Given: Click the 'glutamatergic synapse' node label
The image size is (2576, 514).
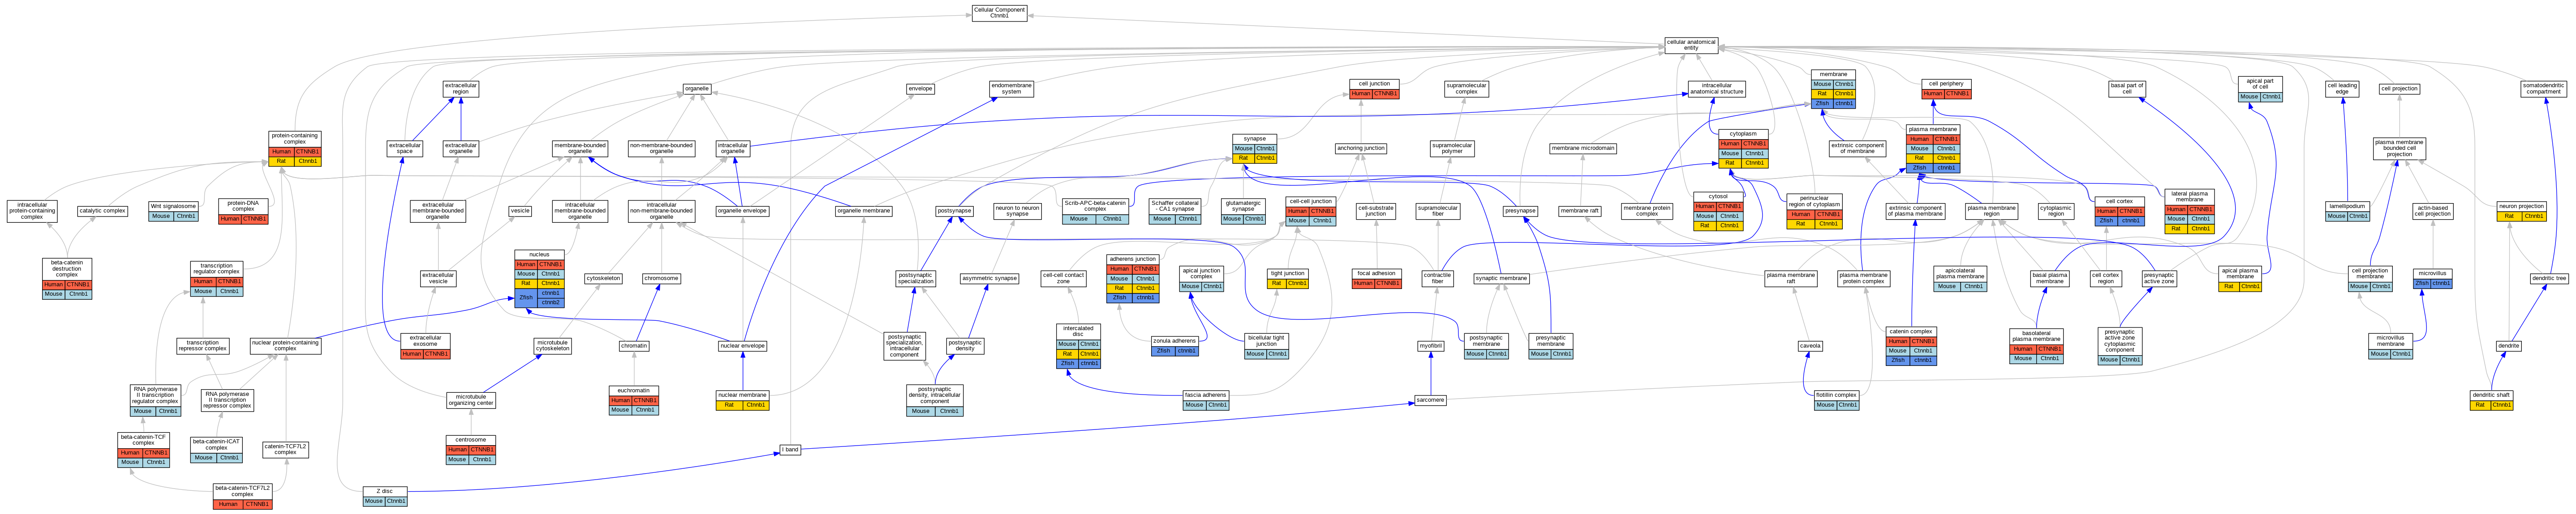Looking at the screenshot, I should 1243,206.
